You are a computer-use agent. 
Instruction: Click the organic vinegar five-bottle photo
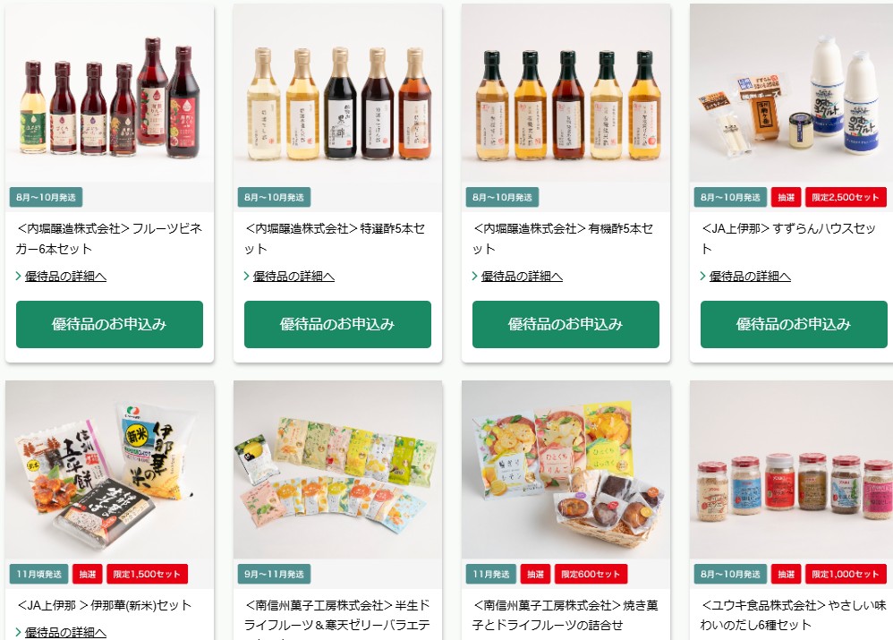tap(566, 93)
